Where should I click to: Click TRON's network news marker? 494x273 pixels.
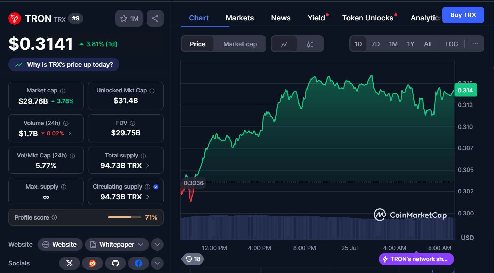[416, 259]
